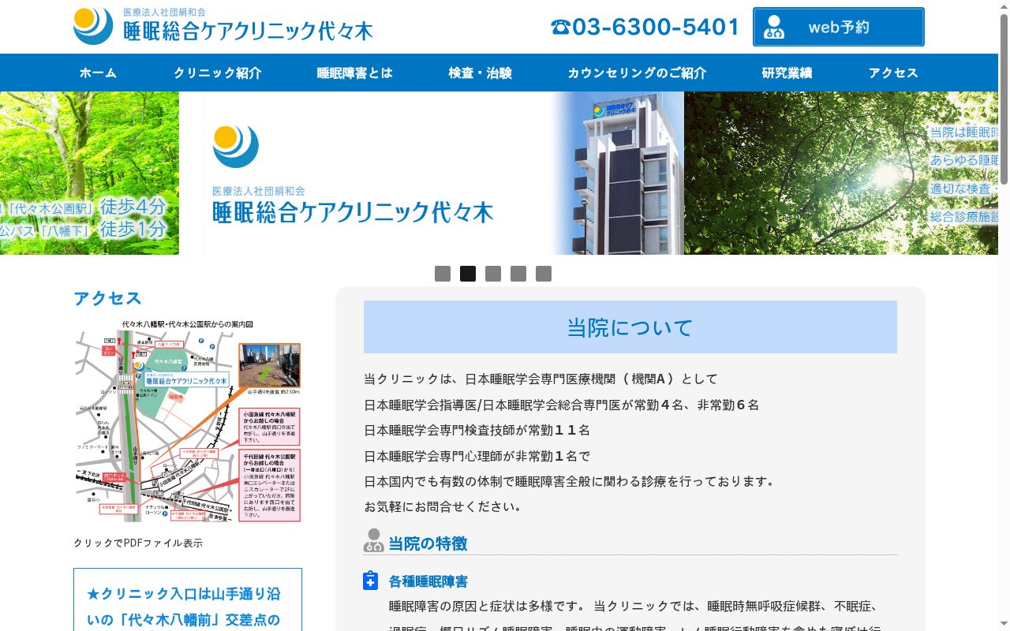Open the アクセス menu item in navigation
1010x631 pixels.
[x=894, y=73]
